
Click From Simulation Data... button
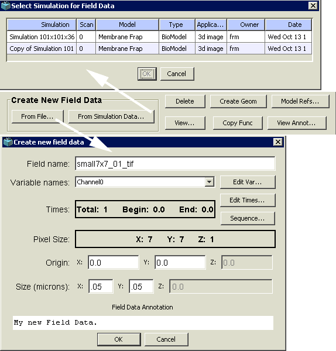111,116
